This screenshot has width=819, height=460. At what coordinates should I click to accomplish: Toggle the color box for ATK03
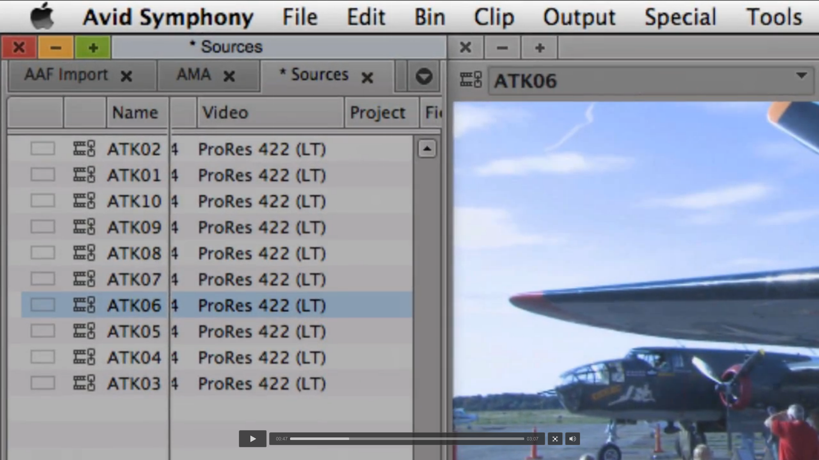tap(43, 383)
